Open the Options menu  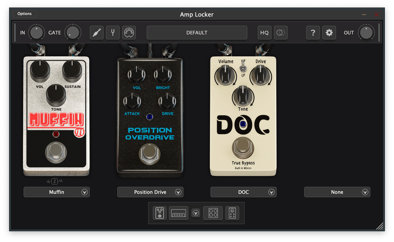(x=24, y=14)
